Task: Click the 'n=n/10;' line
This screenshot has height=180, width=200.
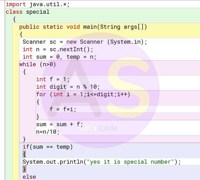Action: [x=48, y=132]
